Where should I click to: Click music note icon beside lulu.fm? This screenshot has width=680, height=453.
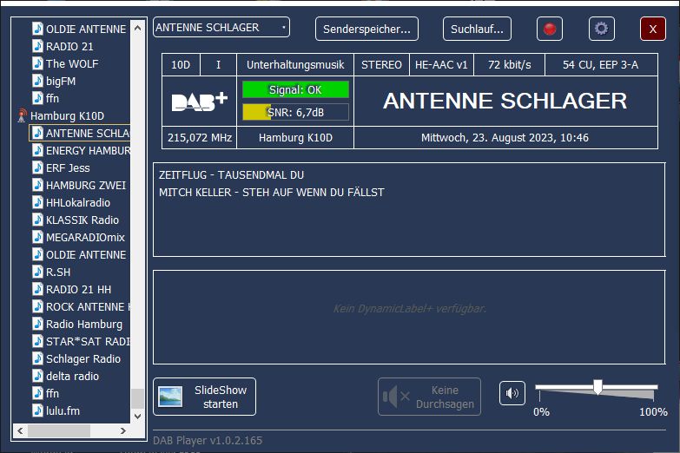tap(37, 410)
